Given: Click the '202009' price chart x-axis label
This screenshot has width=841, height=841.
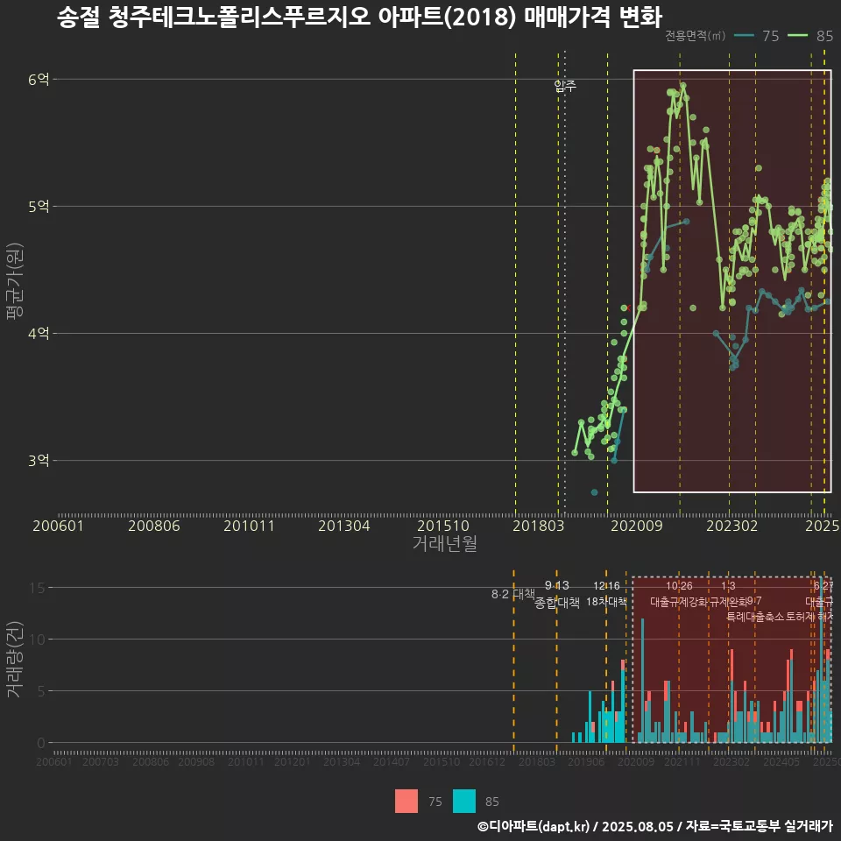Looking at the screenshot, I should (x=637, y=526).
